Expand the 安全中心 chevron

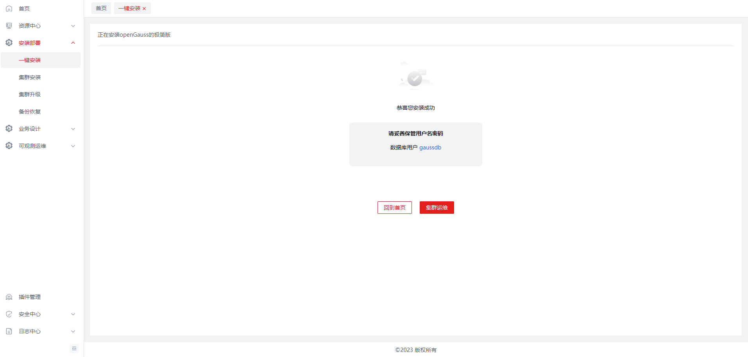[73, 314]
